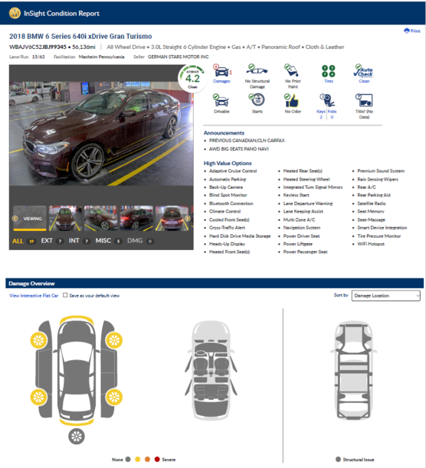Open the rear-view car thumbnail

click(172, 218)
